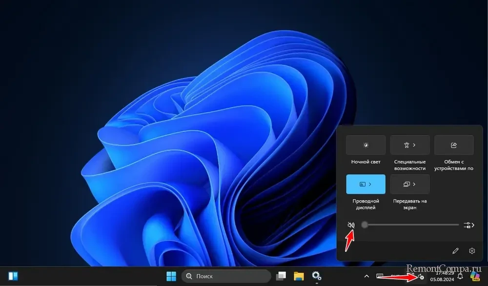Click the muted speaker icon in the tray
Image resolution: width=488 pixels, height=286 pixels.
421,276
